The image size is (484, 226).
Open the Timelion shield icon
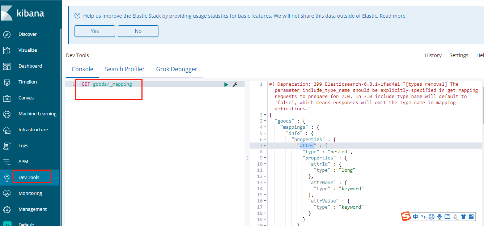pos(7,82)
